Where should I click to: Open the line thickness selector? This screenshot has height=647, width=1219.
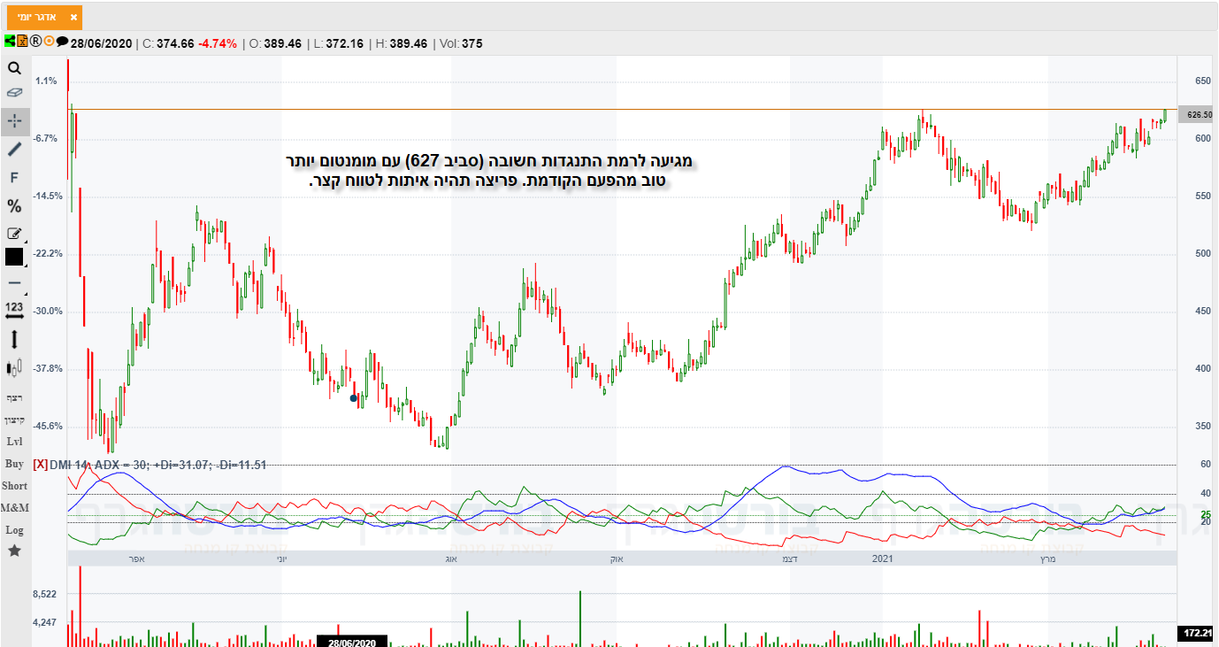pyautogui.click(x=14, y=283)
